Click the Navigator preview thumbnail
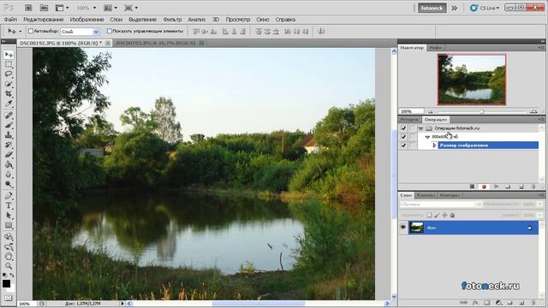Screen dimensions: 548x308 pos(472,80)
